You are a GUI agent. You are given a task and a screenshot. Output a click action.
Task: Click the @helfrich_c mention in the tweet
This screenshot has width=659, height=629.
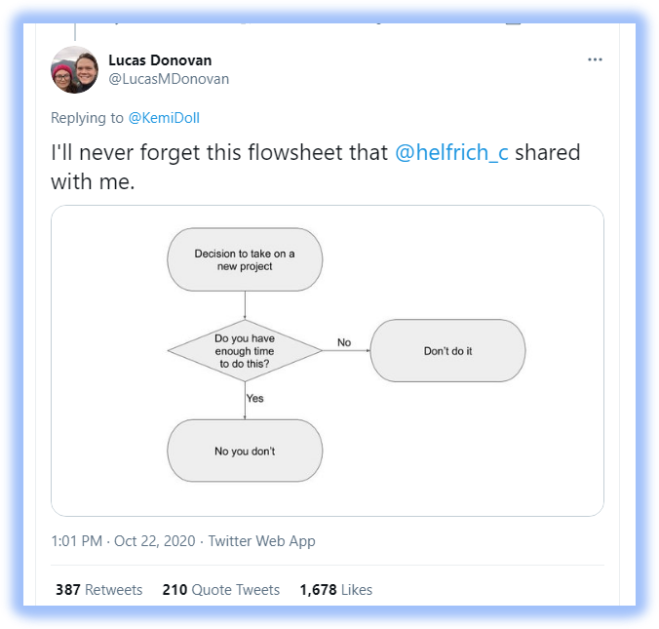tap(451, 153)
